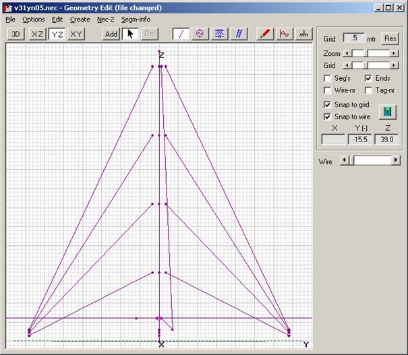Click the teal calculator icon button
408x355 pixels.
[388, 112]
